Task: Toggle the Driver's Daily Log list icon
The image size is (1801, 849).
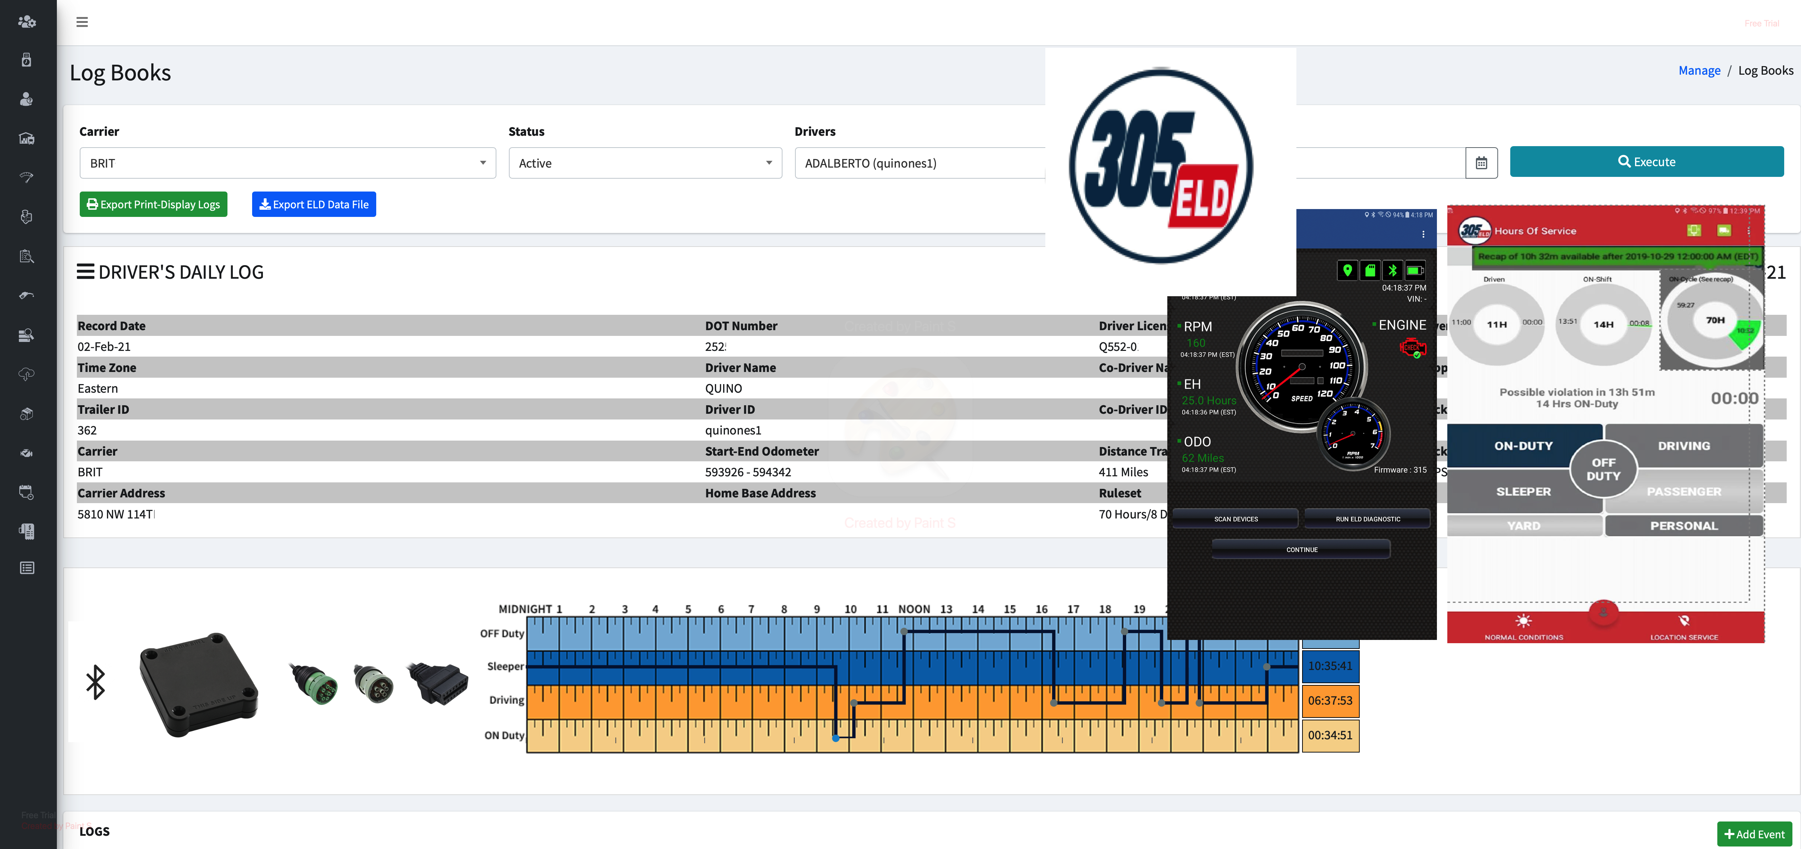Action: 85,272
